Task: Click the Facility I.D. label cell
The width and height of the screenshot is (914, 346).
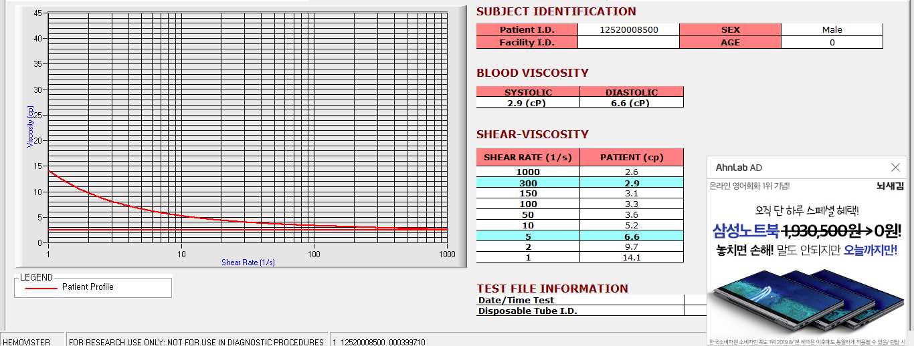Action: [x=527, y=42]
